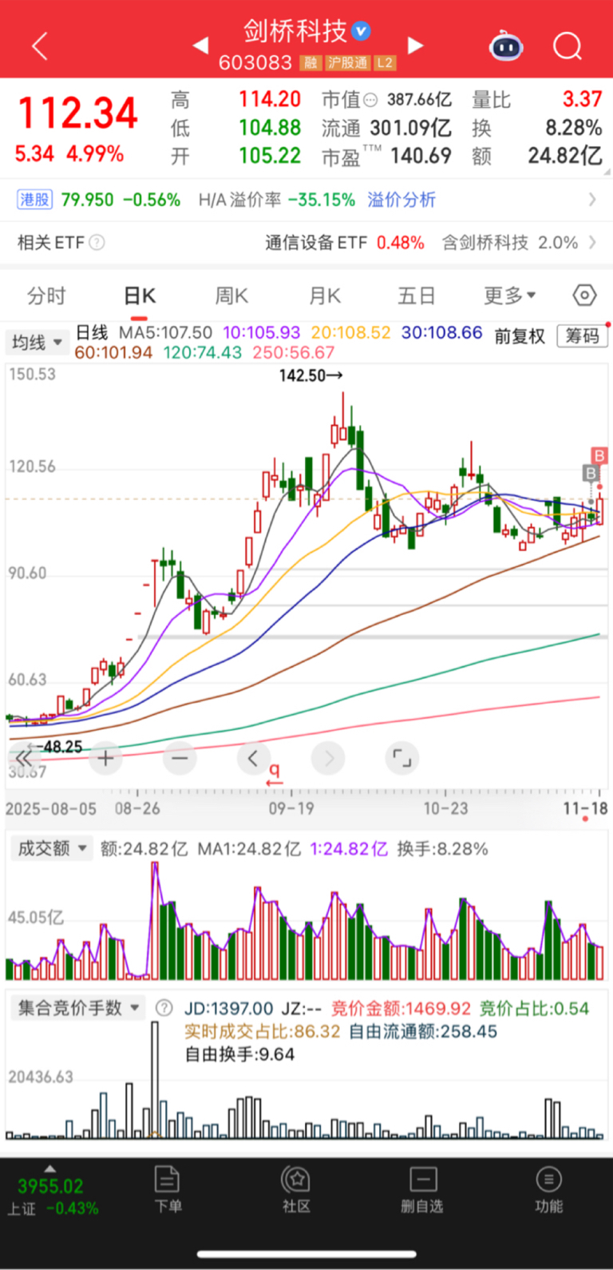Tap the stock title 剑桥科技

[x=295, y=31]
